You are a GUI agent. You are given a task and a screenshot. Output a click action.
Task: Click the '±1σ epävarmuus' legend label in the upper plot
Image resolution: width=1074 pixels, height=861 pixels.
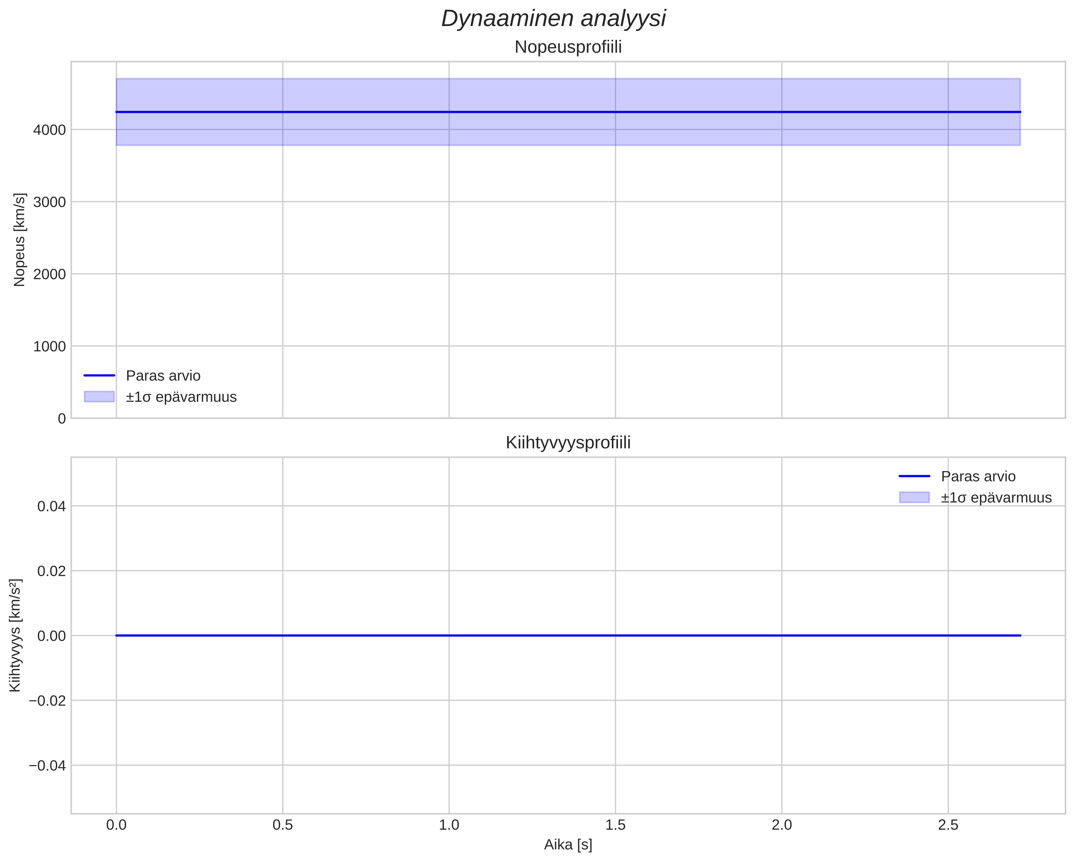coord(181,397)
